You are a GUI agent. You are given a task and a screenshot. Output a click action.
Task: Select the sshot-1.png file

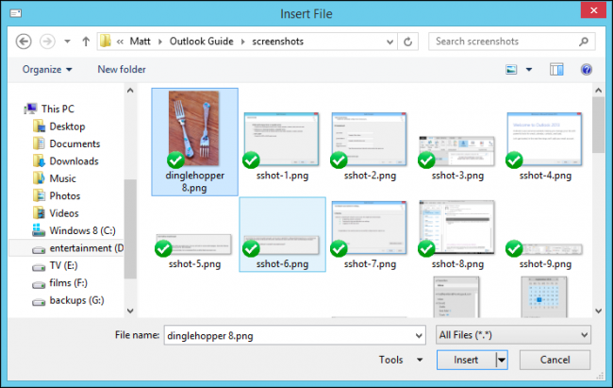point(282,146)
